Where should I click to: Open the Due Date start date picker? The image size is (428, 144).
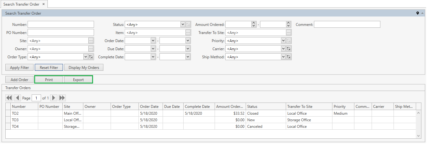[153, 49]
